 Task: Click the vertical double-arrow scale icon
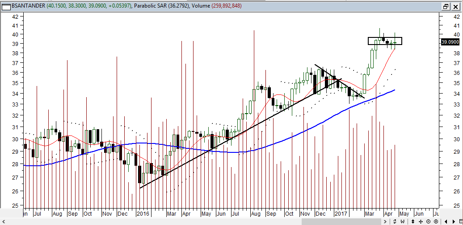click(412, 221)
